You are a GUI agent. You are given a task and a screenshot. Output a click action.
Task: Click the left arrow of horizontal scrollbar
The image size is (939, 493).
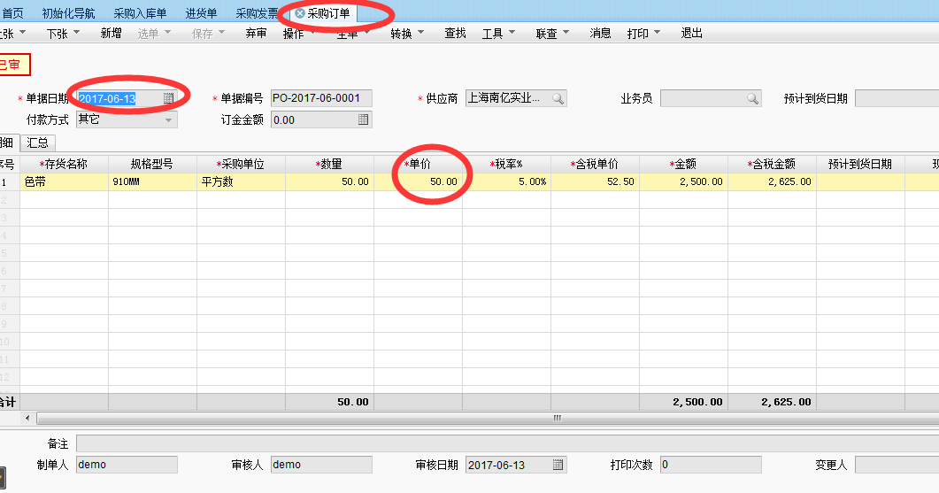(x=27, y=418)
